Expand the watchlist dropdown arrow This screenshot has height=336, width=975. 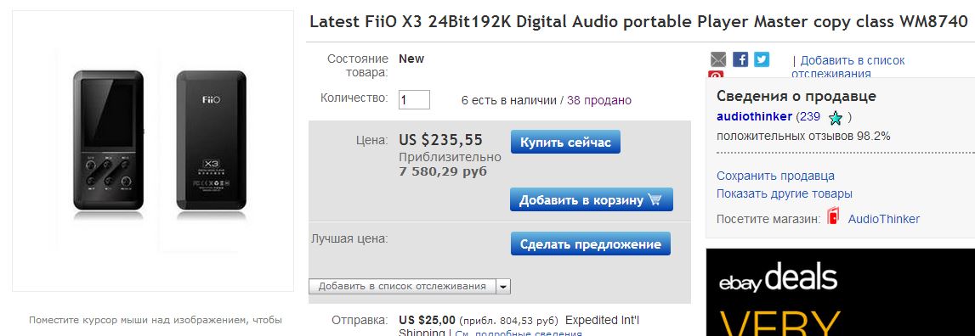click(x=503, y=286)
